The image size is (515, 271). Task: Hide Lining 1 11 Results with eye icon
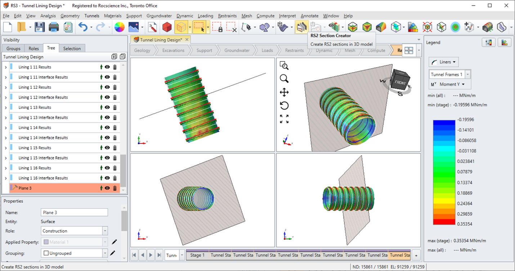[x=107, y=67]
